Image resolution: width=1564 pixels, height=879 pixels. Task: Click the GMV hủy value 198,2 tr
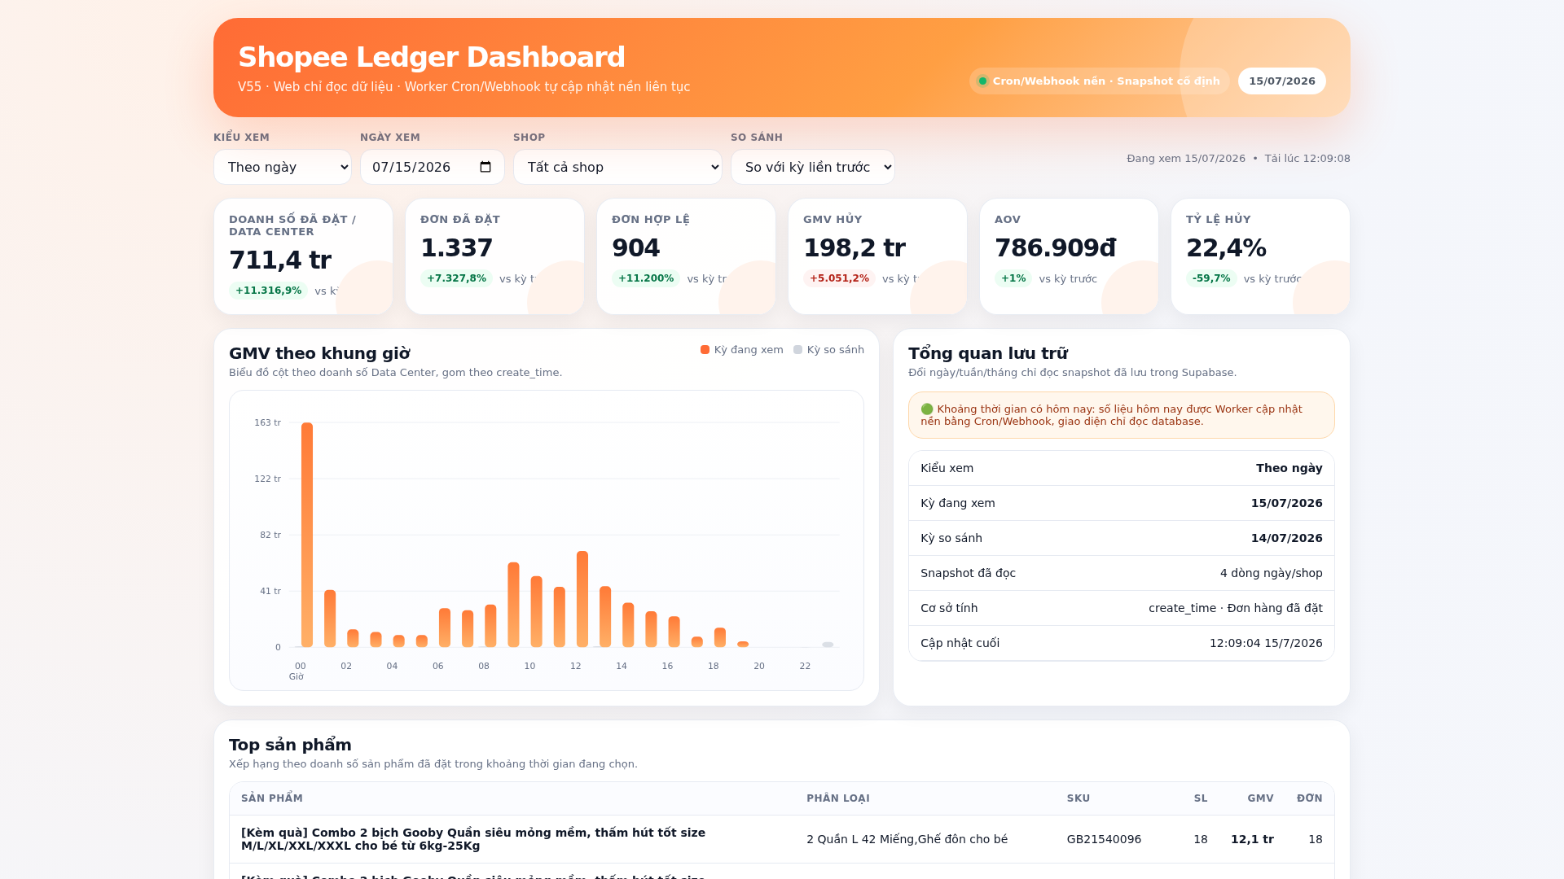point(854,248)
